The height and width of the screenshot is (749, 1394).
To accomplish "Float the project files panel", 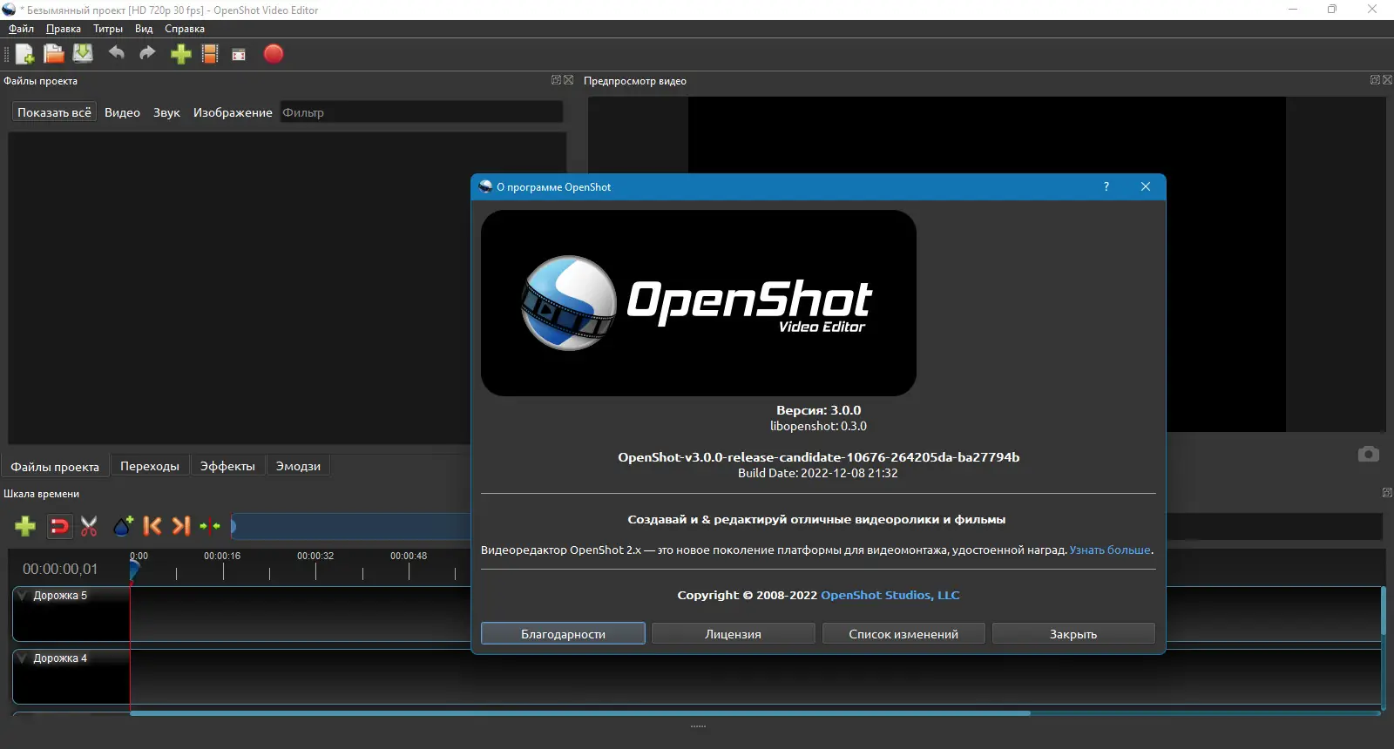I will pos(556,80).
